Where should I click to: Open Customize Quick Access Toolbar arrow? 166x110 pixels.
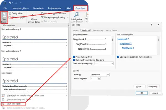click(x=21, y=3)
